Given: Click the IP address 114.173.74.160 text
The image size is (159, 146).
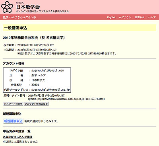Looking at the screenshot, I should tap(94, 99).
